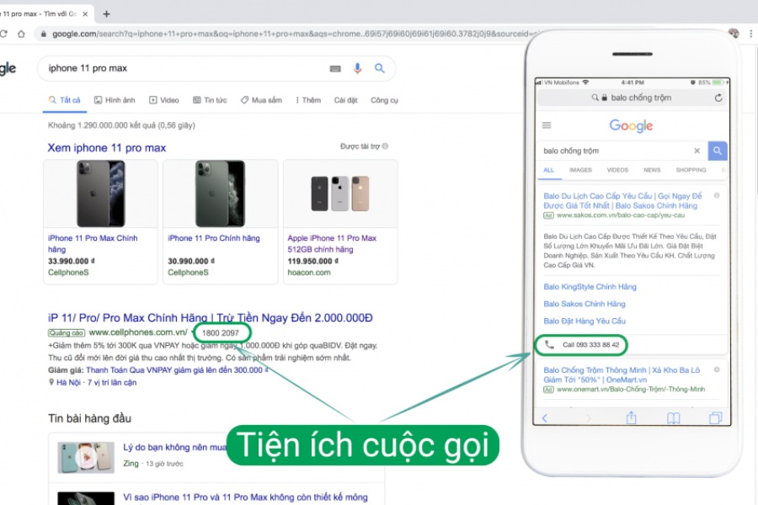Open 'iPhone 11 Pro Max Chính hãng' product link
This screenshot has width=758, height=505.
click(x=93, y=243)
